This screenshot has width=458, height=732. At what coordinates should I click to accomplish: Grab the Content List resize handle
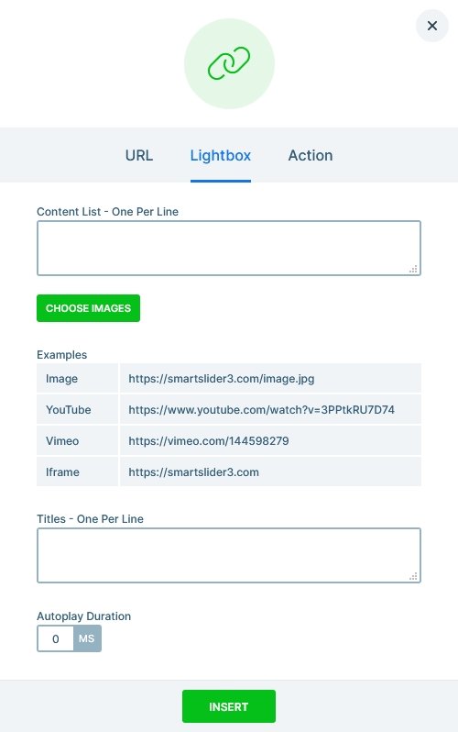(413, 269)
